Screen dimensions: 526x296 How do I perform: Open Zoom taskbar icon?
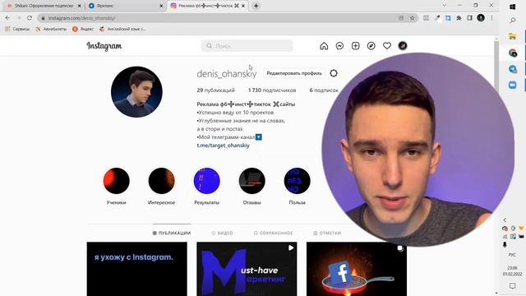(512, 85)
